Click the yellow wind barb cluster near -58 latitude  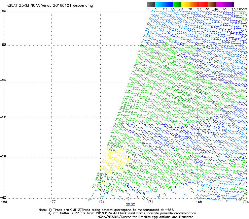pyautogui.click(x=115, y=161)
